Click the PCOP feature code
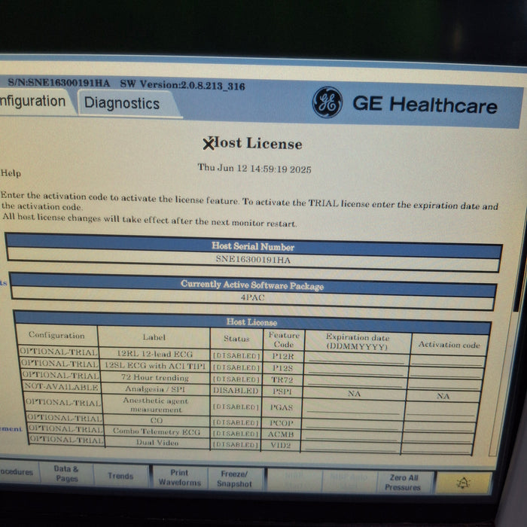Screen dimensions: 527x527 coord(282,423)
